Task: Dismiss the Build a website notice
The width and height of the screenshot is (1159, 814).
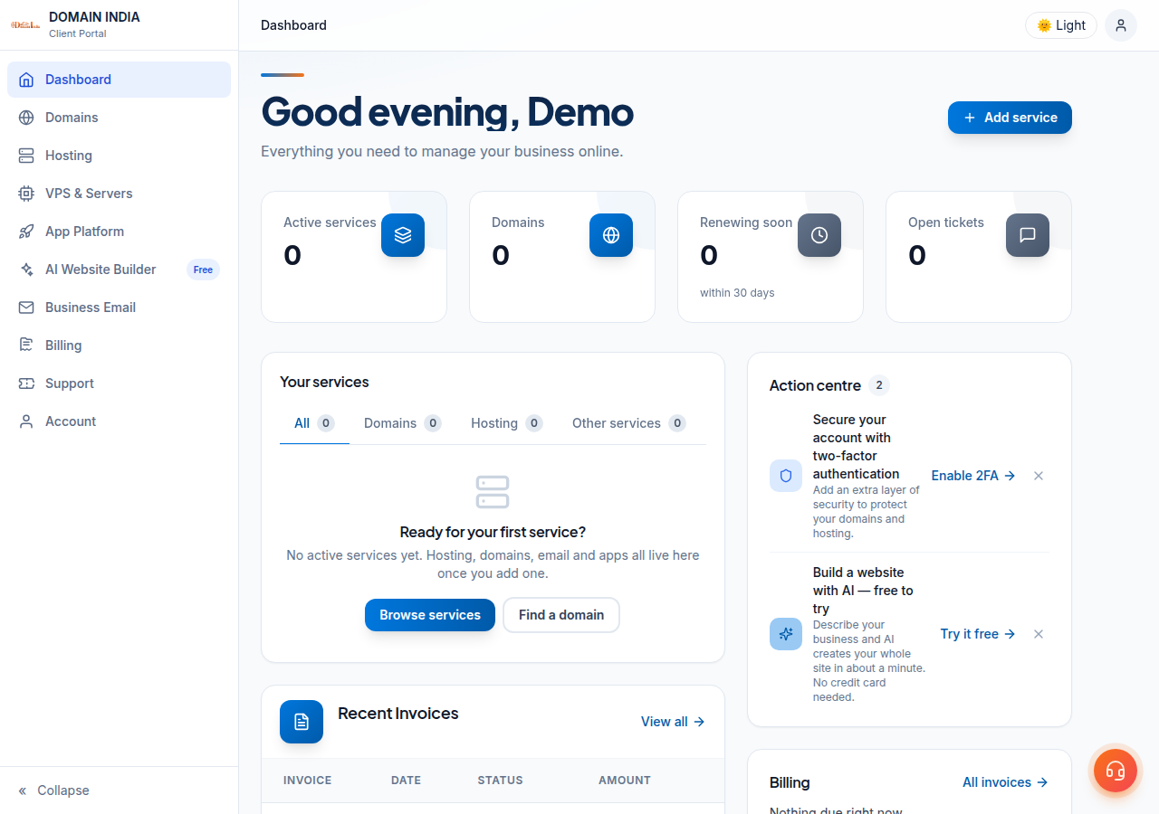Action: tap(1039, 634)
